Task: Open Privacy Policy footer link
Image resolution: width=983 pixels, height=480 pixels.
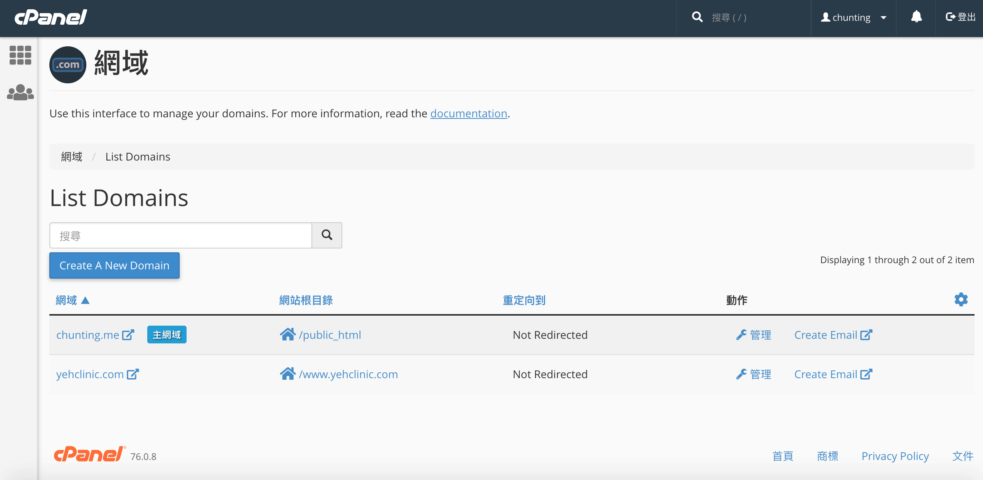Action: 895,456
